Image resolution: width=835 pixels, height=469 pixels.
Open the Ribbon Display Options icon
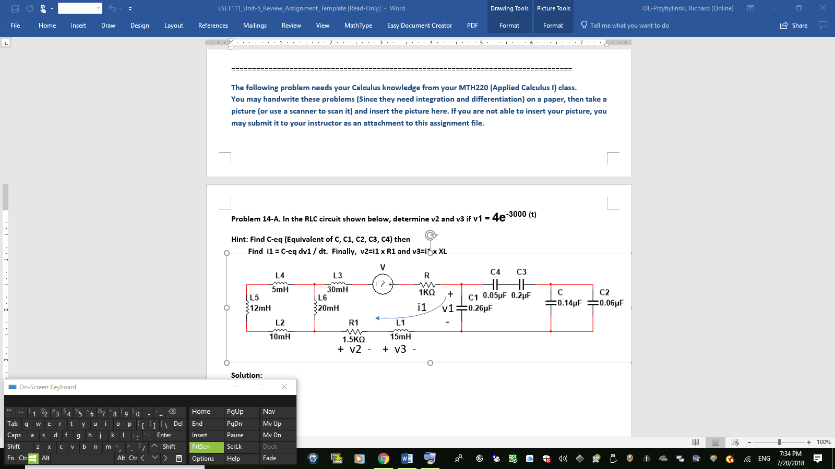coord(750,8)
